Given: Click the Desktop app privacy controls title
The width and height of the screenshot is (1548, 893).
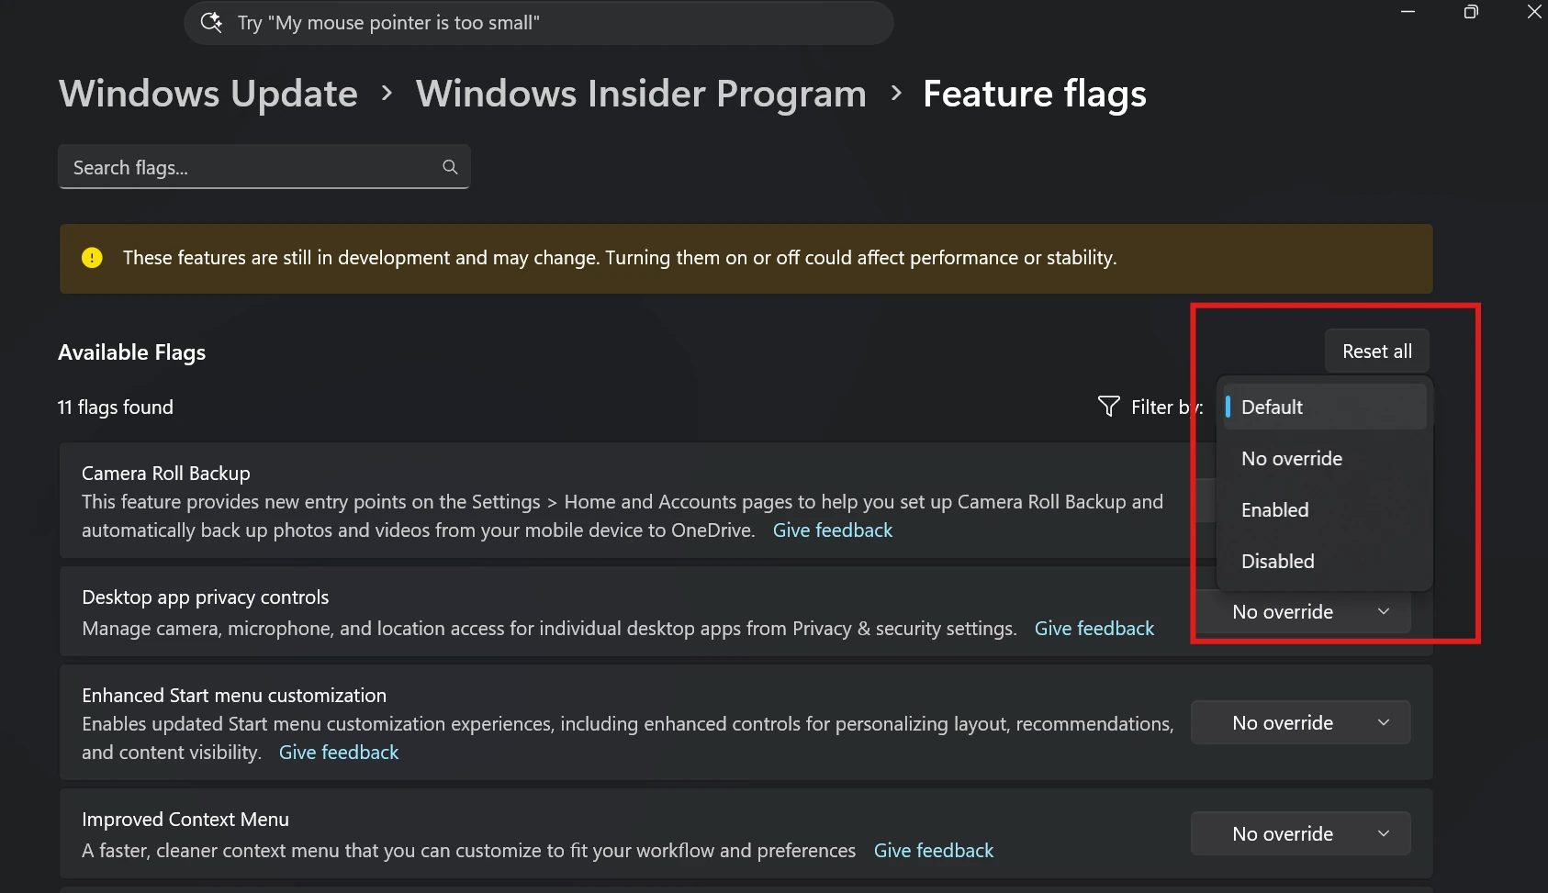Looking at the screenshot, I should click(206, 597).
